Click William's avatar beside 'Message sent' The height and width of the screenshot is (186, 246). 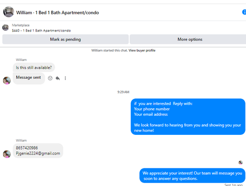[7, 81]
